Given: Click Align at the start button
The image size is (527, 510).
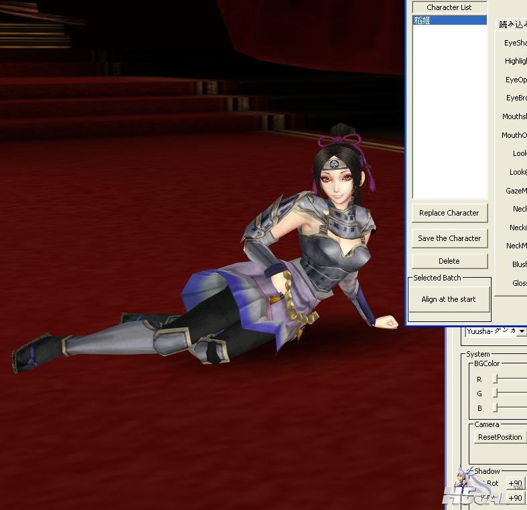Looking at the screenshot, I should 449,299.
